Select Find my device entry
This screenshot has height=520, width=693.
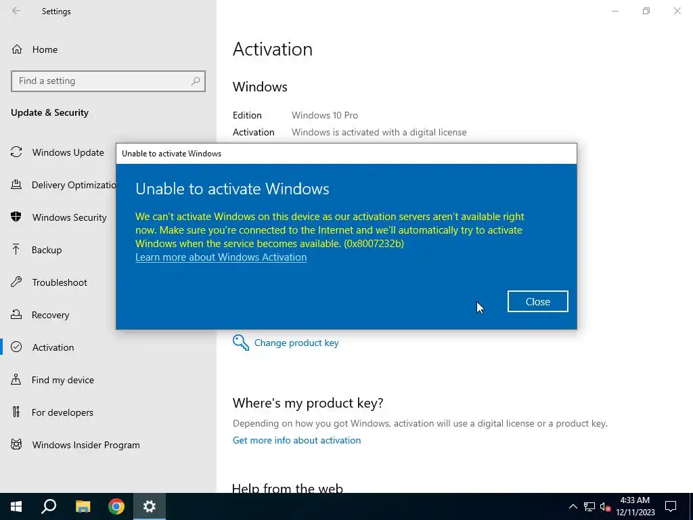pos(63,380)
